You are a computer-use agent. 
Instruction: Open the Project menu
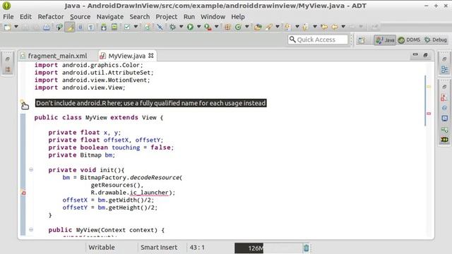tap(167, 17)
